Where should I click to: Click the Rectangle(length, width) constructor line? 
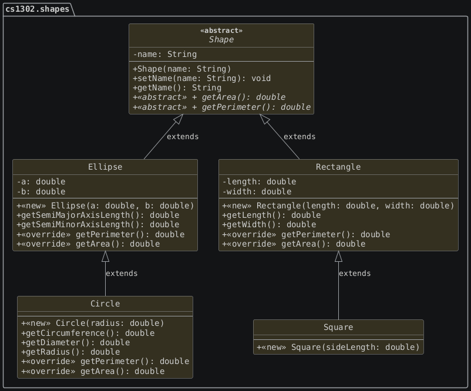338,205
